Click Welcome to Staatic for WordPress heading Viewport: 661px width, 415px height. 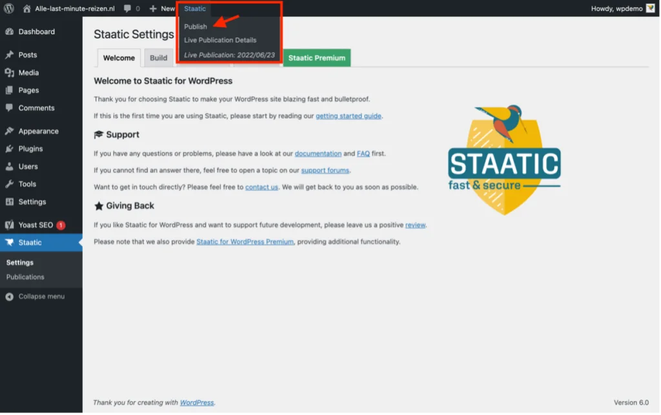click(x=163, y=81)
